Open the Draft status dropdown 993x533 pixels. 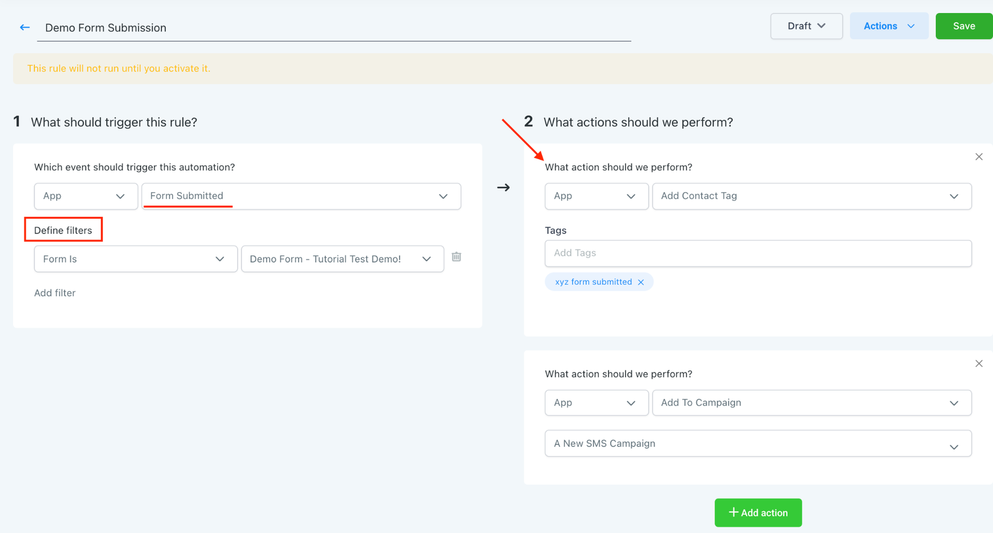click(806, 26)
